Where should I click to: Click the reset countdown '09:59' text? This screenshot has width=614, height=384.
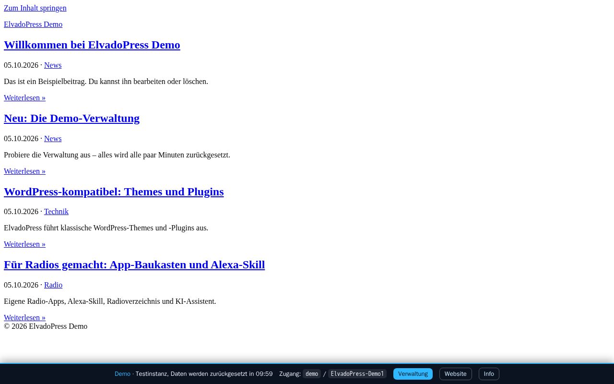[264, 374]
